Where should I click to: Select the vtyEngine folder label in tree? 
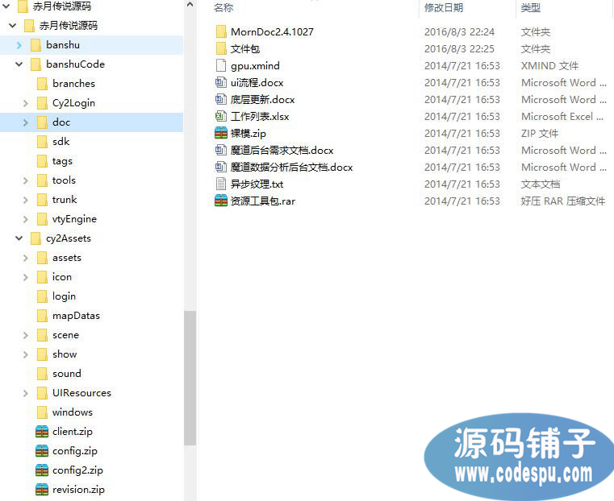click(74, 219)
